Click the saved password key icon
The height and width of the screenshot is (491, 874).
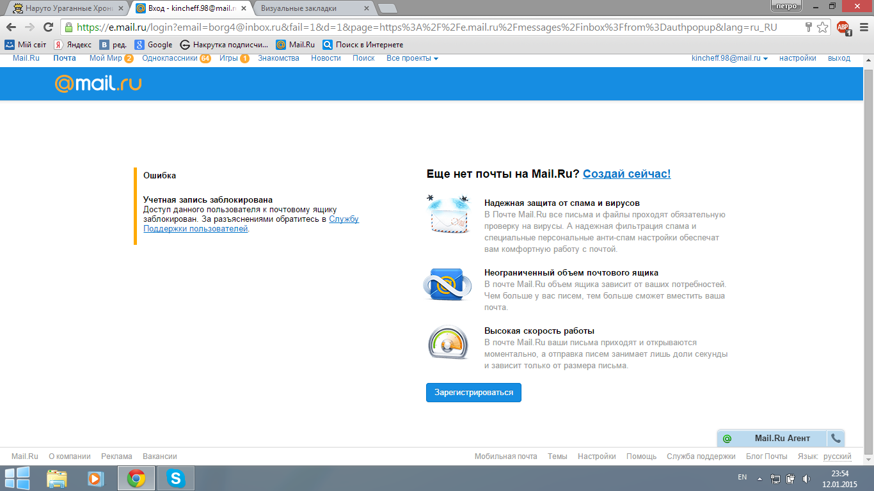pyautogui.click(x=809, y=27)
